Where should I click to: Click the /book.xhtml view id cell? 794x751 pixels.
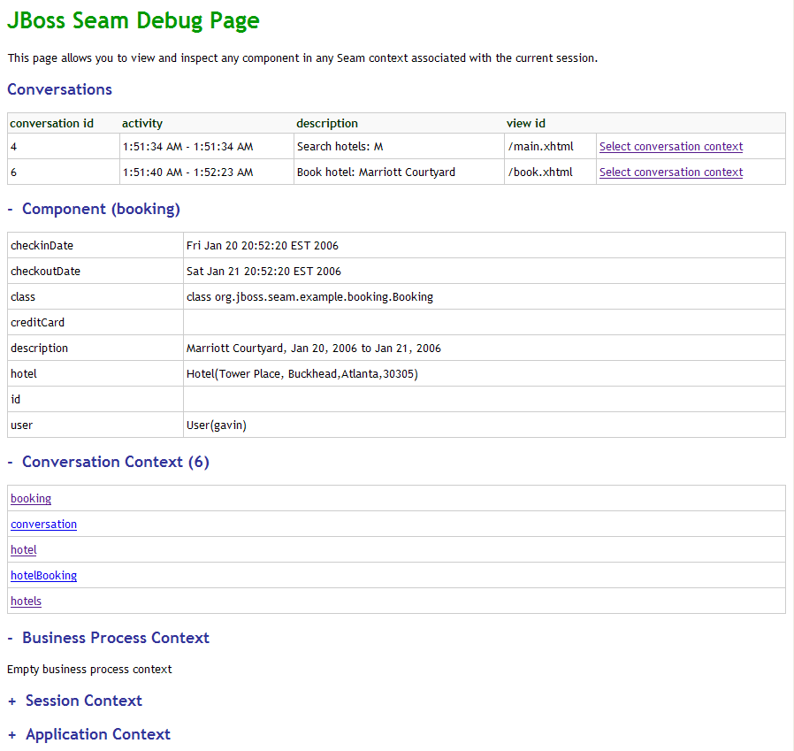[540, 172]
